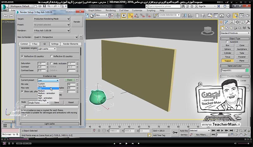Screen dimensions: 253x147
Task: Toggle the Percent Snap icon
Action: 142,16
